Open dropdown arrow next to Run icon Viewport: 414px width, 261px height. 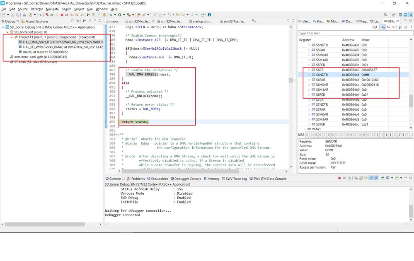124,15
